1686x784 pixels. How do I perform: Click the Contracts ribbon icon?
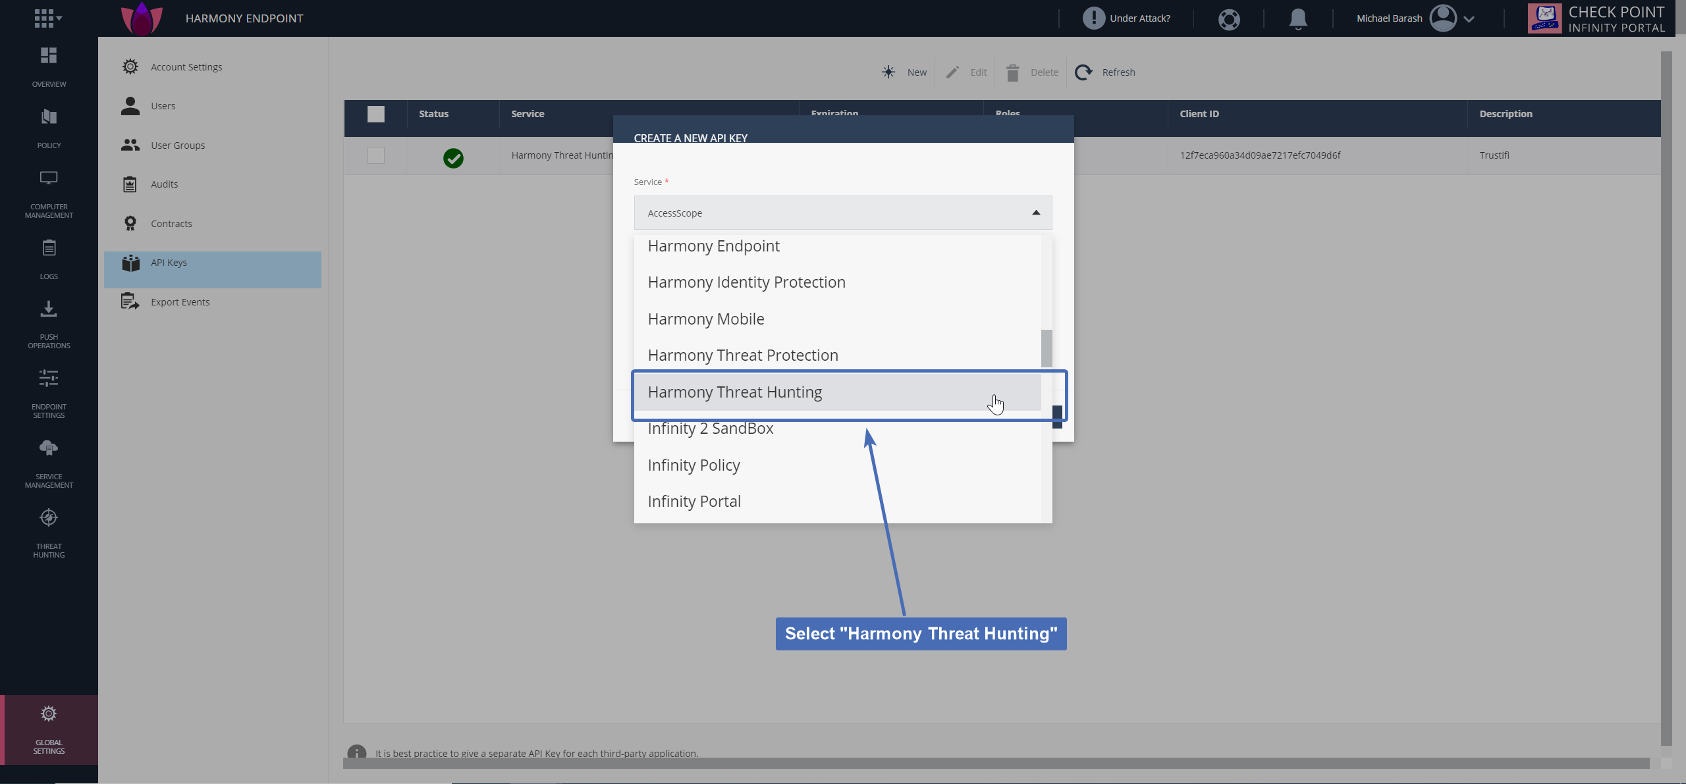pyautogui.click(x=130, y=224)
